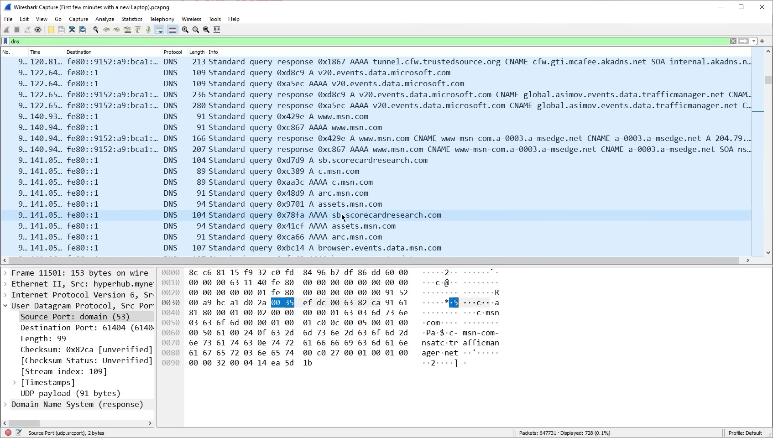Expand the Timestamps subtree
Screen dimensions: 773x438
coord(15,382)
